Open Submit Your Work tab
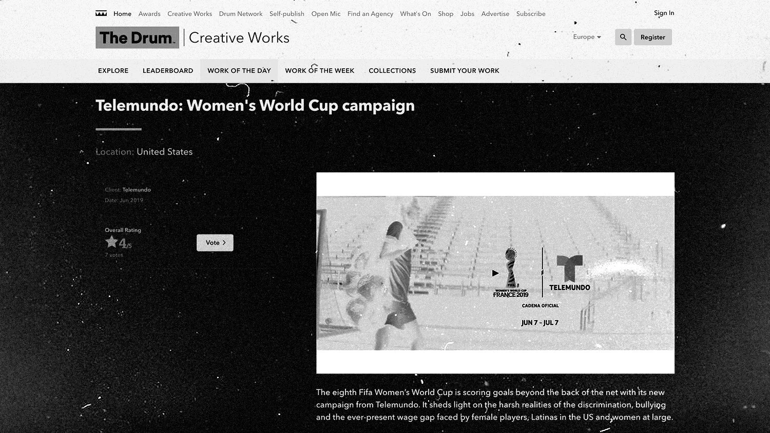 pyautogui.click(x=465, y=71)
